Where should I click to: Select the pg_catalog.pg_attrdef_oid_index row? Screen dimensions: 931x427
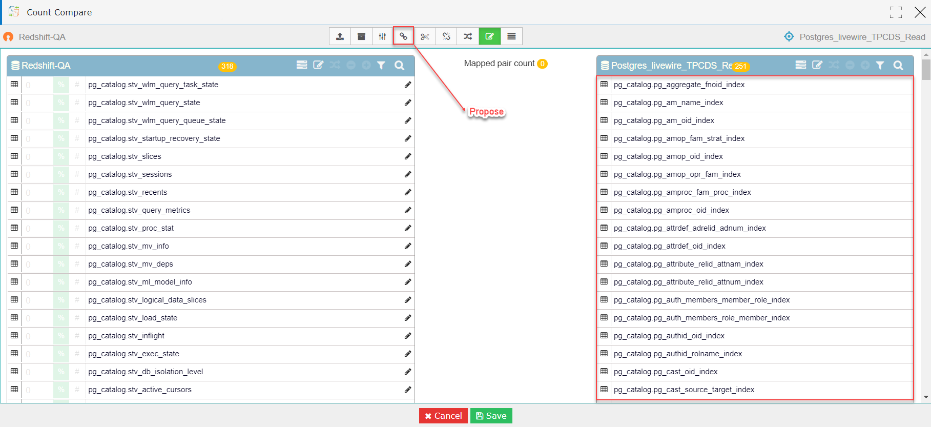pos(755,246)
